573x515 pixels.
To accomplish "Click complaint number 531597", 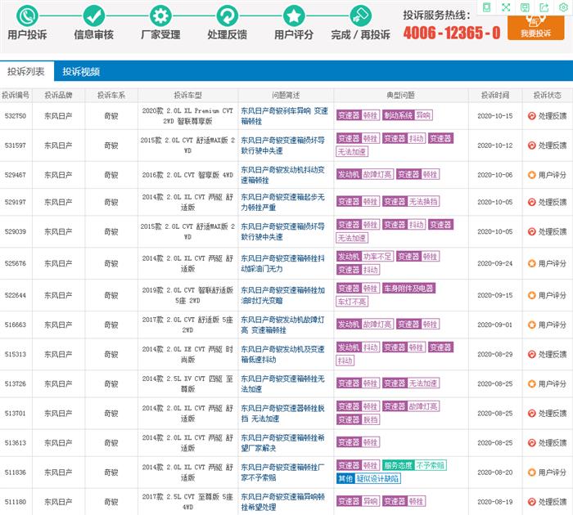I will 16,146.
